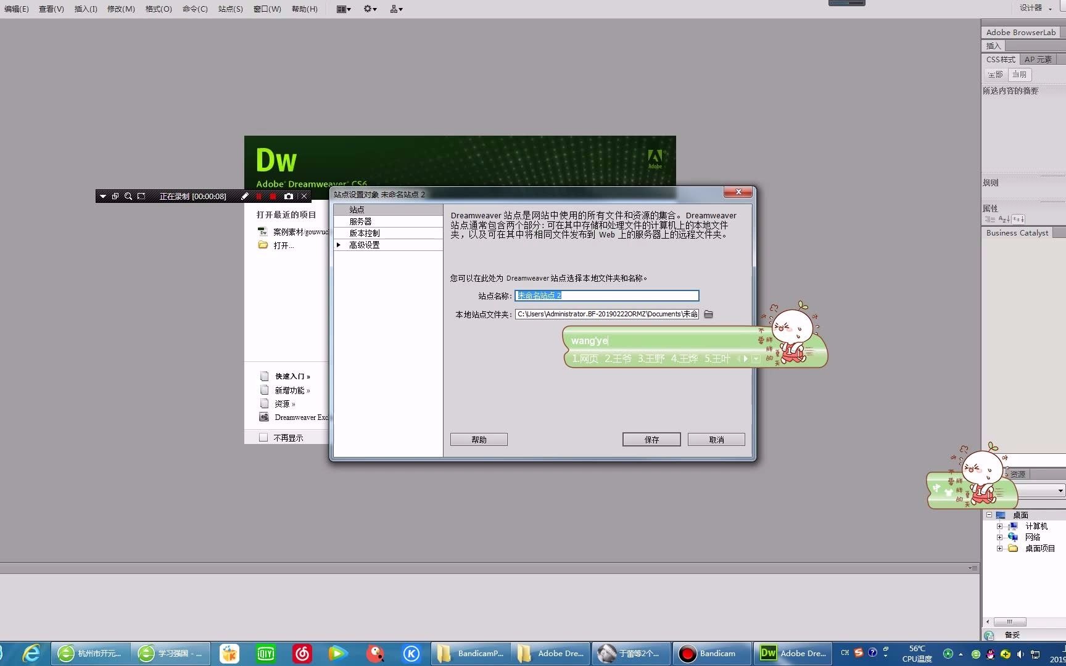
Task: Switch to the CSS样式 tab
Action: click(1000, 59)
